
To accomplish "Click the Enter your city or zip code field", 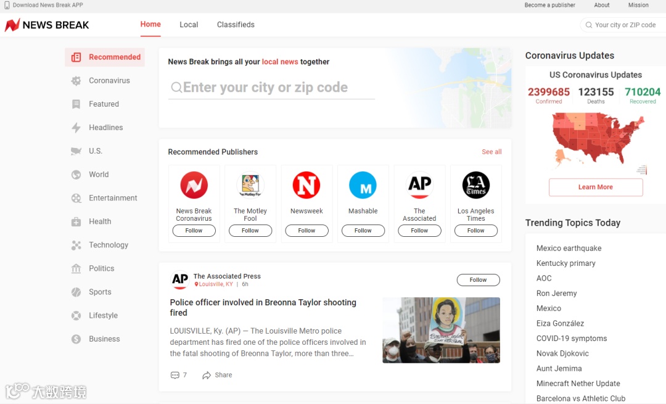I will pos(271,88).
